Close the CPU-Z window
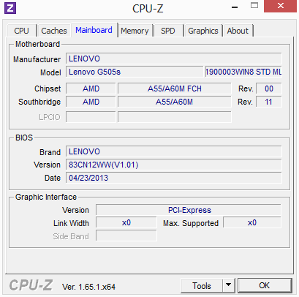This screenshot has width=299, height=297. [281, 6]
